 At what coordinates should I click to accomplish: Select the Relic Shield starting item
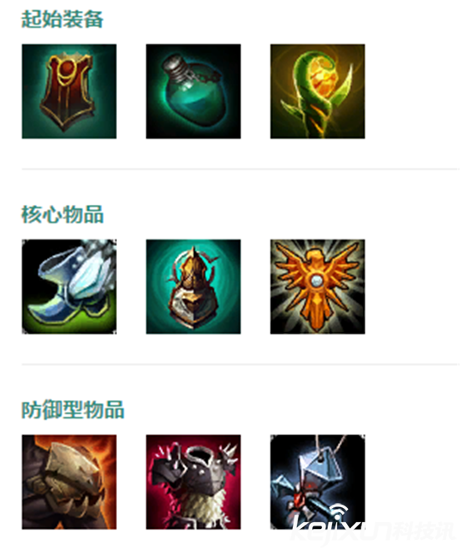click(x=69, y=91)
